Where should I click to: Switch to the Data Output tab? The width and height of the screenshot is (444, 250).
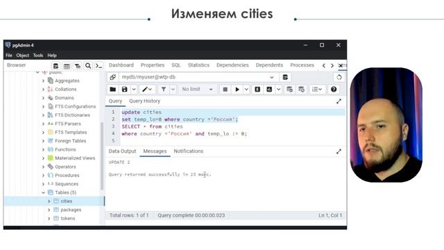[122, 151]
